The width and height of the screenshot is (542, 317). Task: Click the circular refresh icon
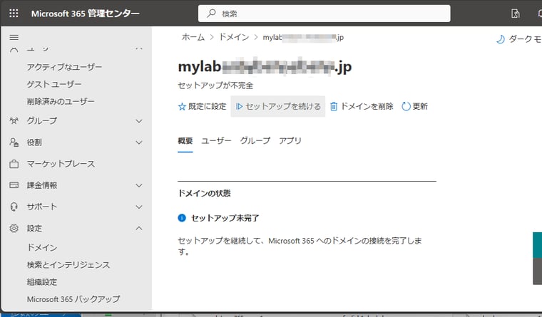click(x=406, y=106)
